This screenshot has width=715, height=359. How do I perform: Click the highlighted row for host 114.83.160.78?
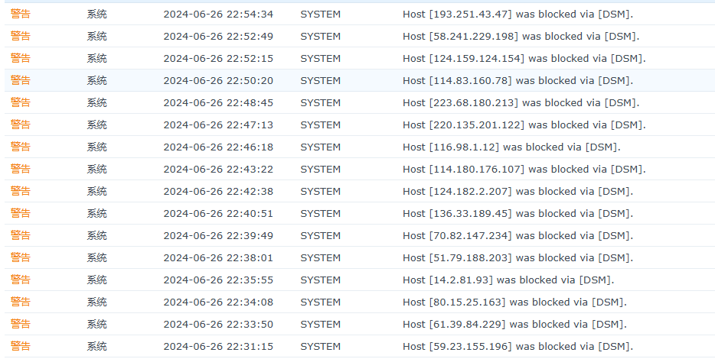point(517,80)
